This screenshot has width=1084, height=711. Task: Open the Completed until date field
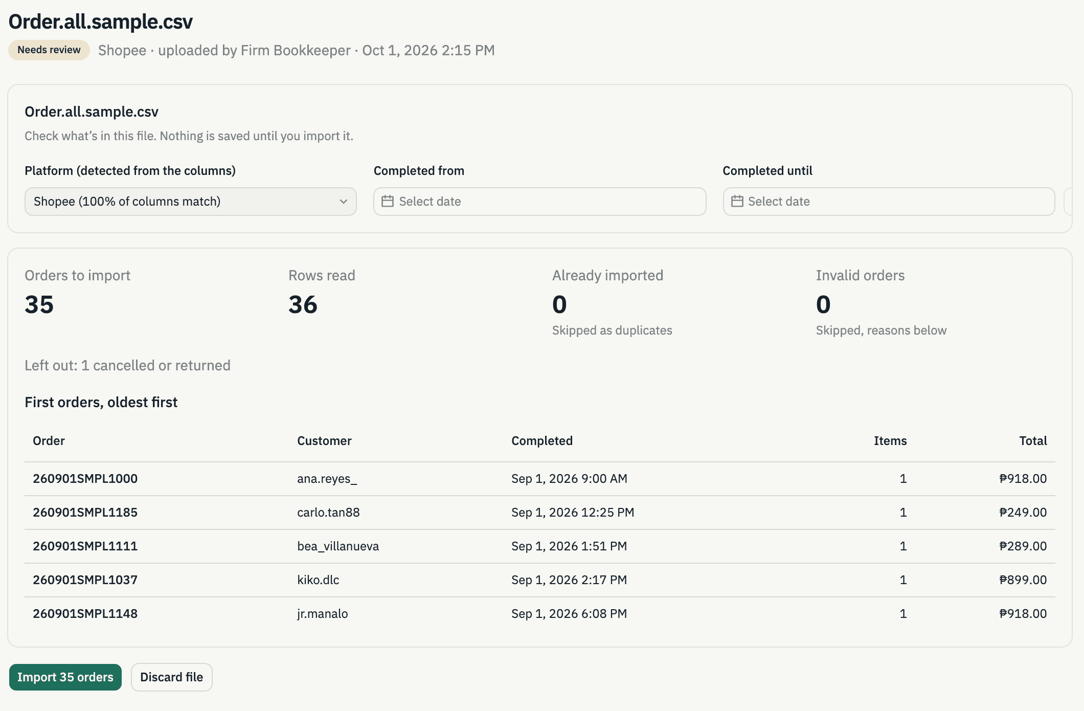[x=889, y=202]
